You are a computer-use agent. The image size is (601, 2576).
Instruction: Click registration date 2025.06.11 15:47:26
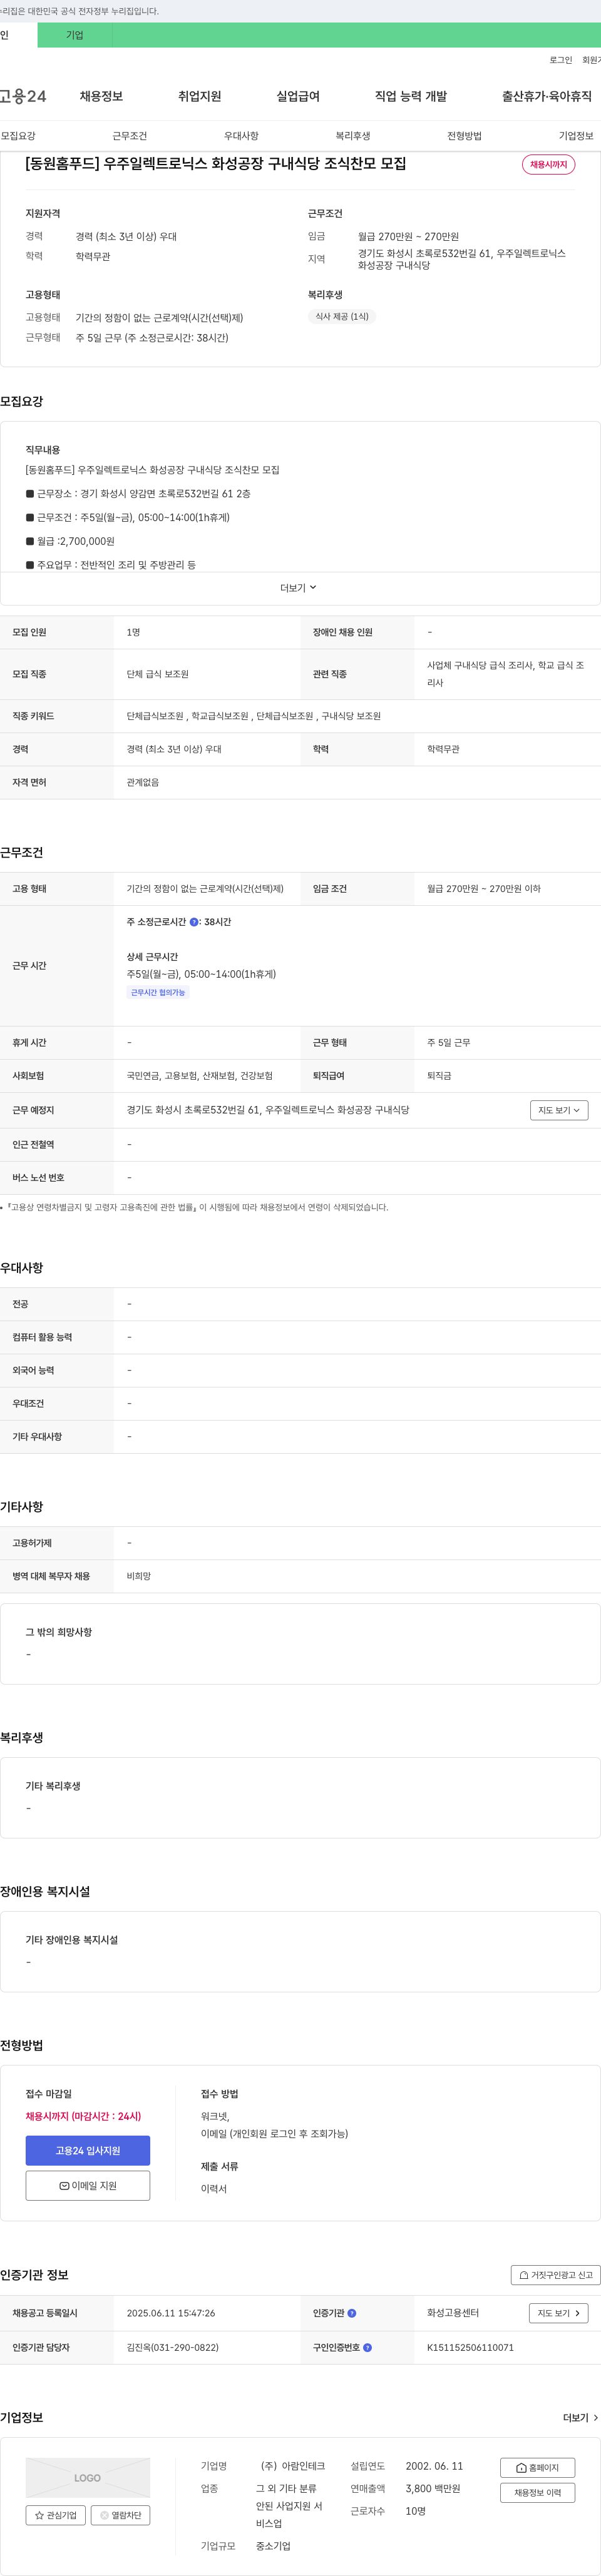pos(171,2313)
